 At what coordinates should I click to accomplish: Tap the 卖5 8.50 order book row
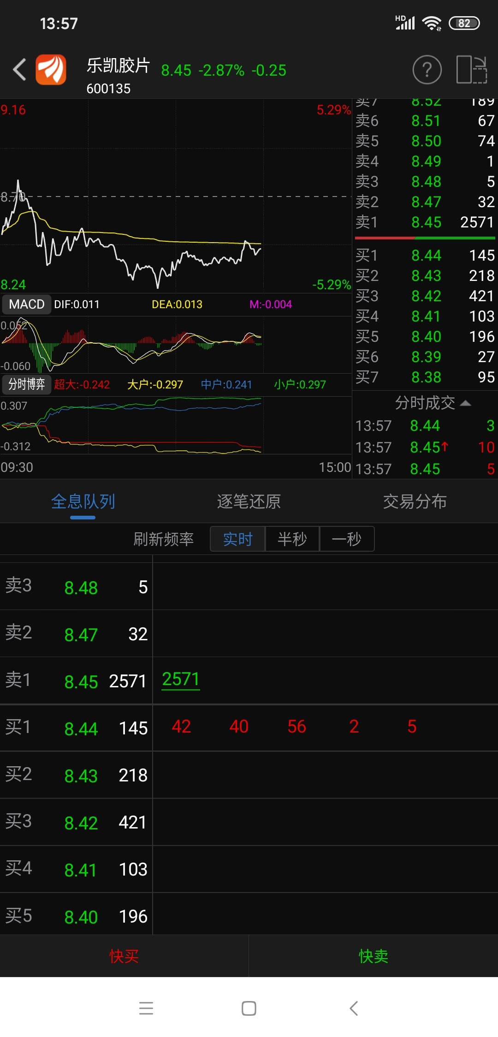[425, 141]
